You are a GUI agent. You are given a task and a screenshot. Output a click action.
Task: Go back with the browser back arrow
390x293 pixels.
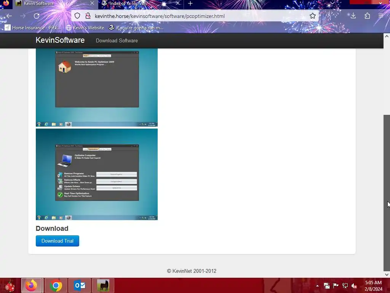coord(9,16)
